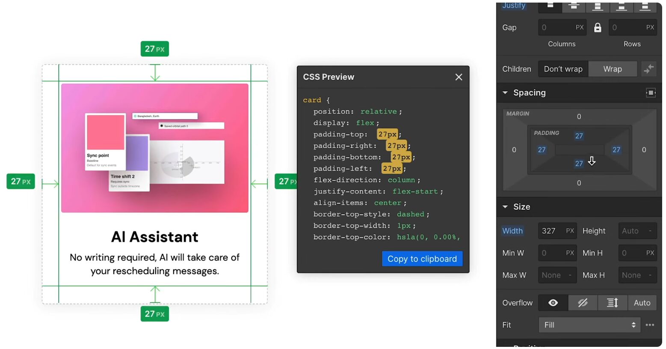This screenshot has width=666, height=349.
Task: Set overflow to Auto
Action: coord(642,303)
